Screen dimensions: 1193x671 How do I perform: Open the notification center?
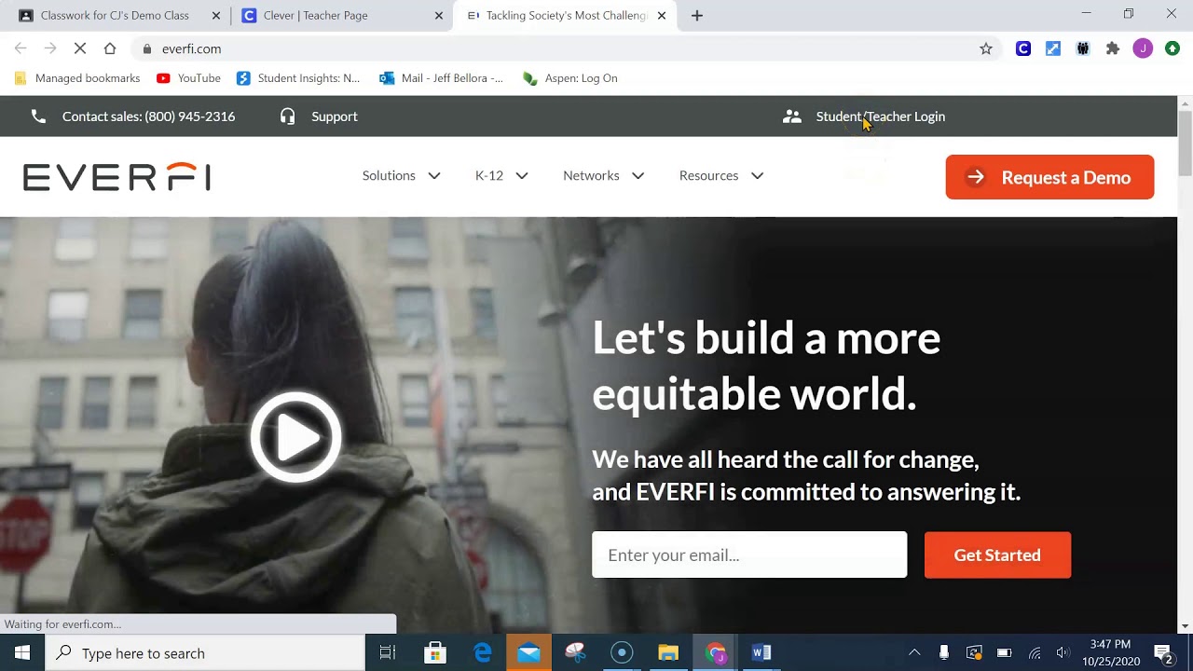click(x=1163, y=653)
